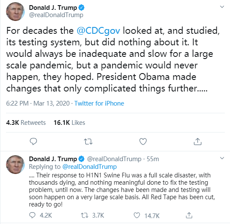
Task: View the 16.1K Likes list
Action: [x=69, y=123]
